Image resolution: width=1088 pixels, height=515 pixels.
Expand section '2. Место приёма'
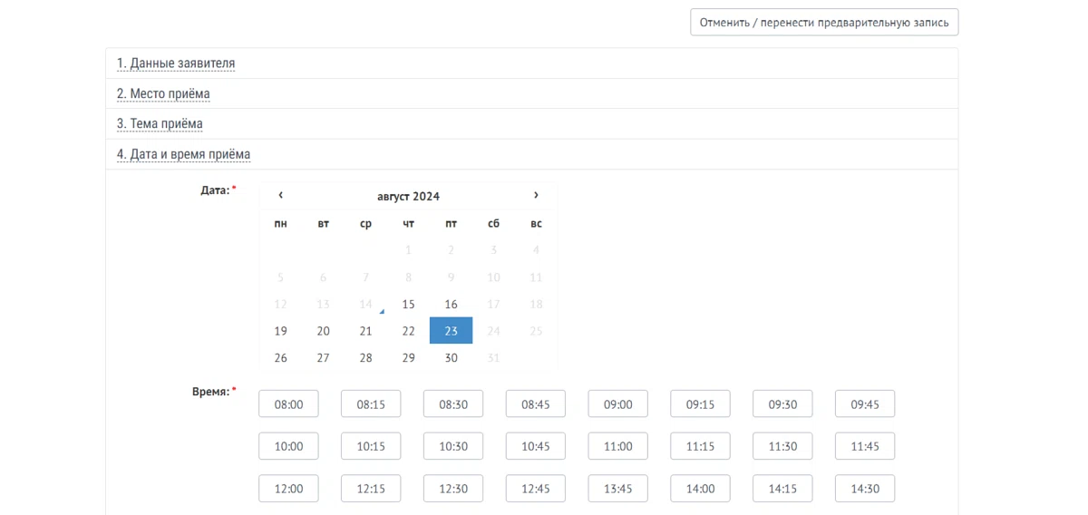(x=163, y=93)
